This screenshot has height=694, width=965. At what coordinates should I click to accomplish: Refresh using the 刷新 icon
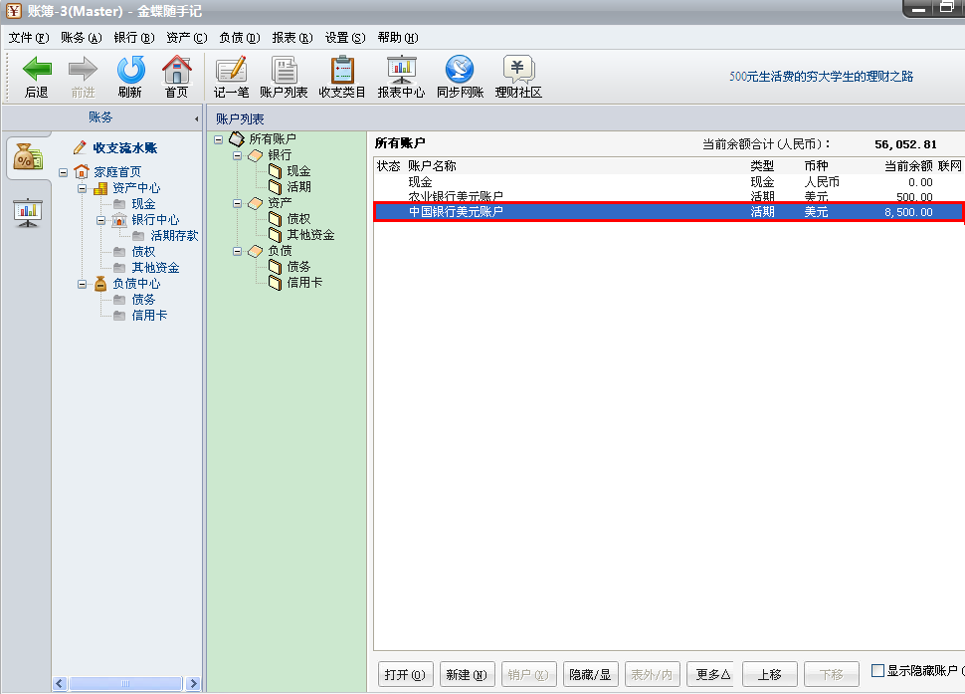click(x=130, y=69)
